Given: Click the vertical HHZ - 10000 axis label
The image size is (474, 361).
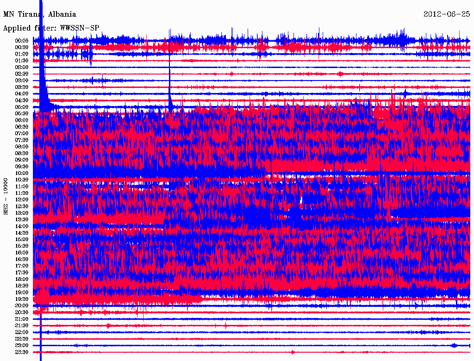Looking at the screenshot, I should pos(6,196).
